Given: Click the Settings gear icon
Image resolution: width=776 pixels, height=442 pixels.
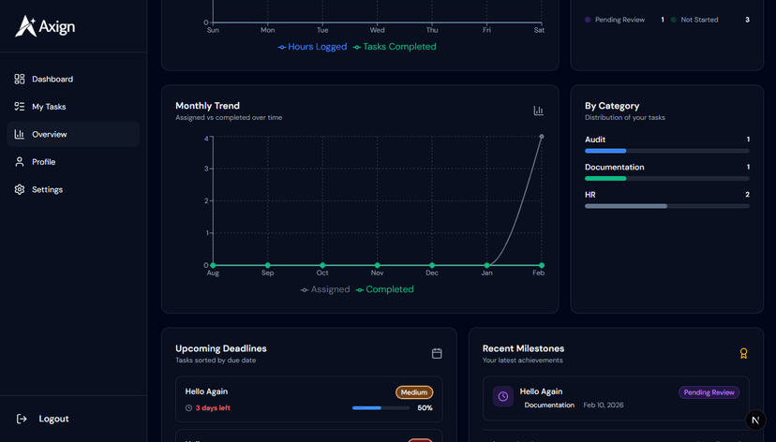Looking at the screenshot, I should click(x=20, y=190).
